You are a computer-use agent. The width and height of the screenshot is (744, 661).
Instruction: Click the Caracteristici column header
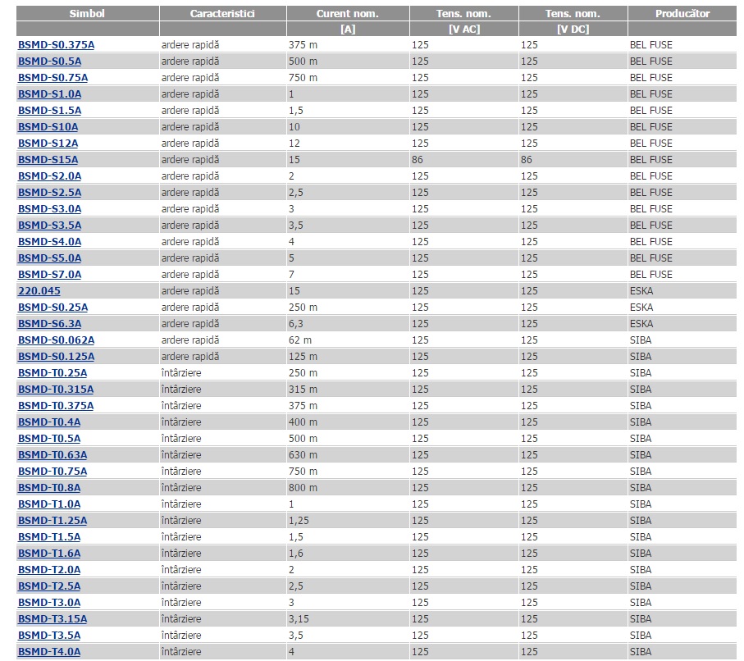[x=222, y=13]
